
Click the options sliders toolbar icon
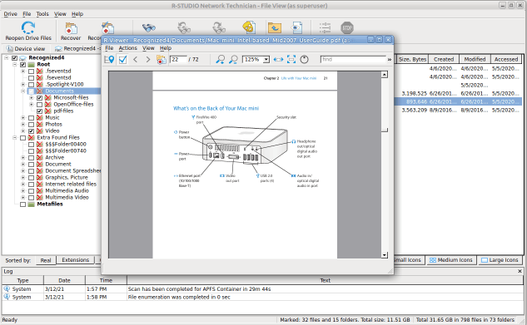tap(325, 27)
